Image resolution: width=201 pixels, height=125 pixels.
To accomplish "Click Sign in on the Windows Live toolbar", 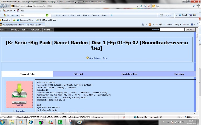I will pyautogui.click(x=168, y=15).
